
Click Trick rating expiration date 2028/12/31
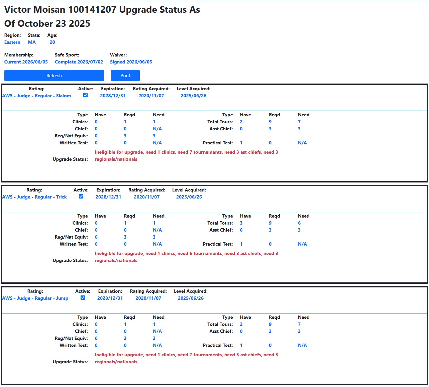(108, 197)
